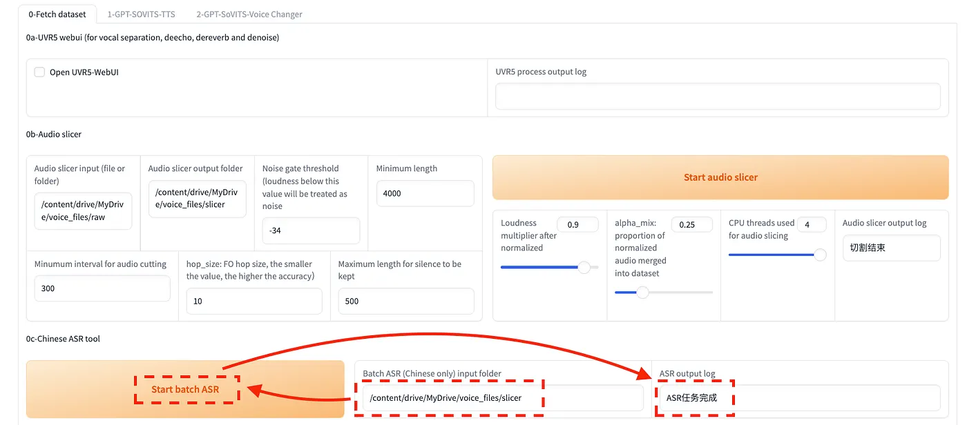Select the Maximum length for silence field
The width and height of the screenshot is (967, 425).
(x=406, y=301)
